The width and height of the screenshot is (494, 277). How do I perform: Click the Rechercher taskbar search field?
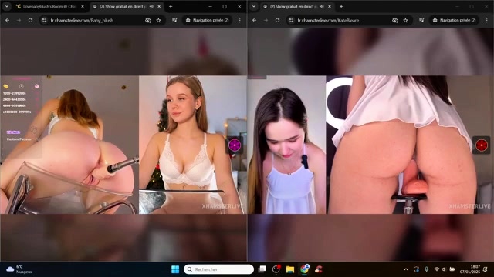click(x=218, y=269)
